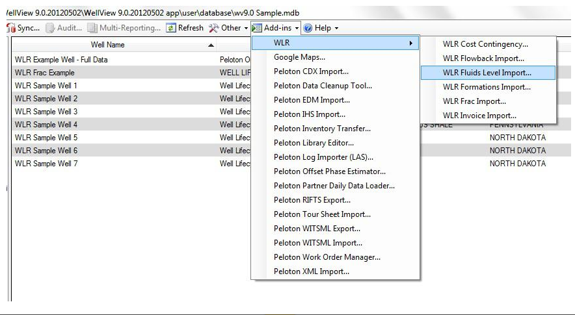Select row WLR Sample Well 1

pyautogui.click(x=131, y=85)
